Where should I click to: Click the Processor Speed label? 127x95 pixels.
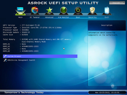pyautogui.click(x=10, y=30)
